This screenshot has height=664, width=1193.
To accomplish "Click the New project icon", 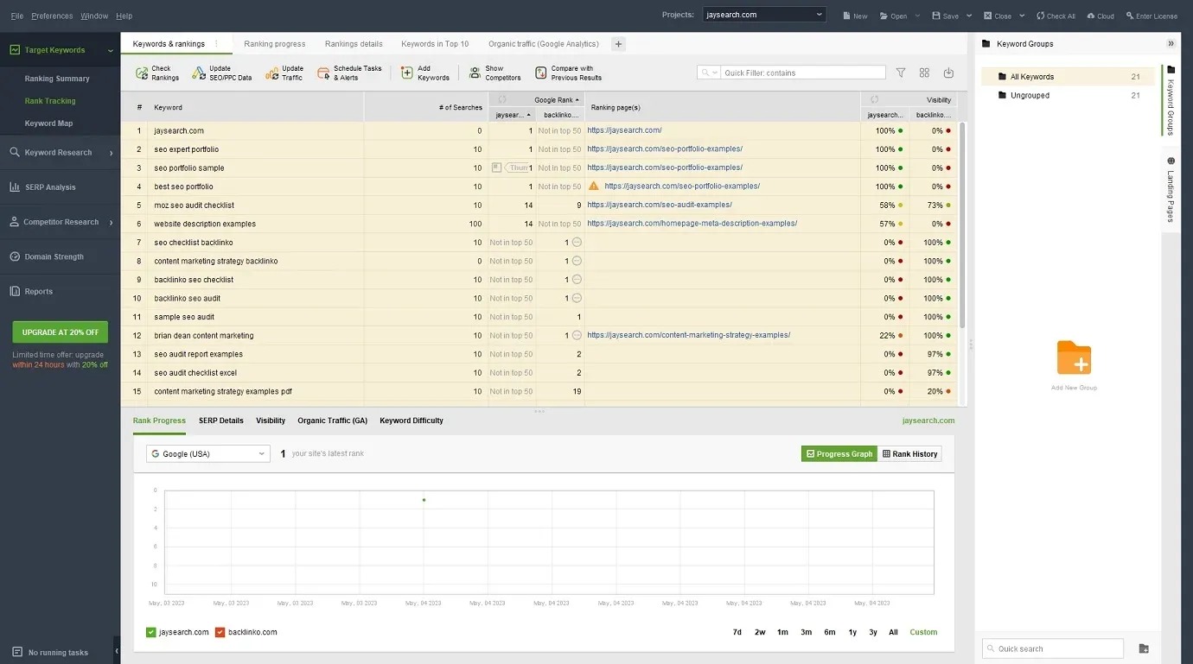I will [x=846, y=16].
